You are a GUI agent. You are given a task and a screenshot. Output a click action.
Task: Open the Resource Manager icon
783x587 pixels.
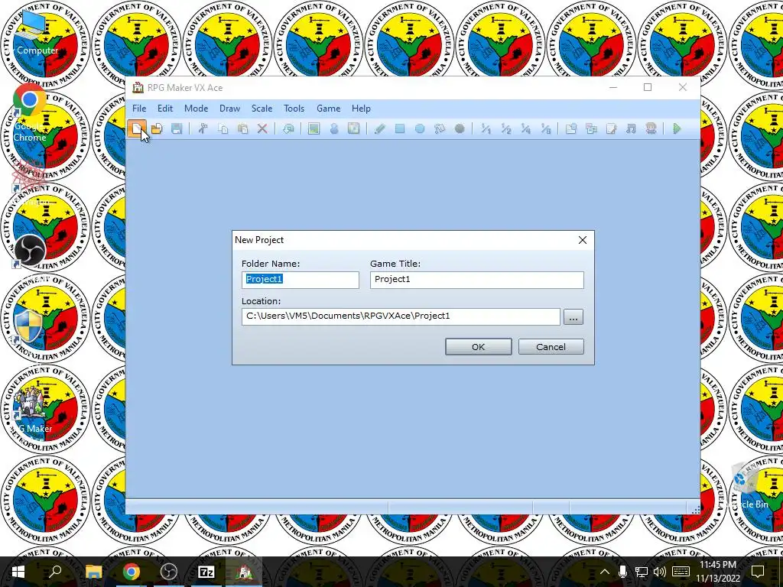tap(591, 128)
